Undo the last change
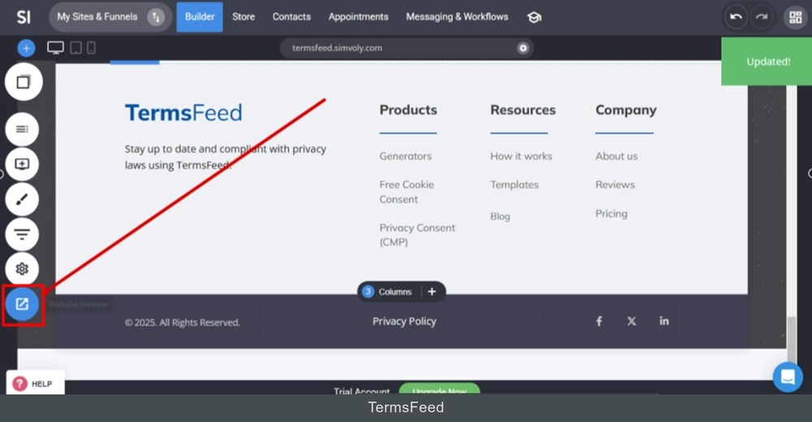812x422 pixels. point(736,17)
